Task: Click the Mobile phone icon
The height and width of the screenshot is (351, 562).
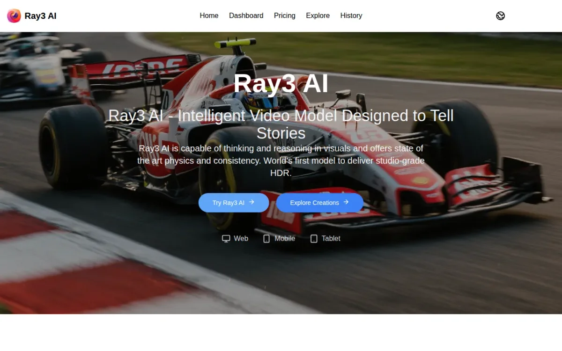Action: [266, 239]
